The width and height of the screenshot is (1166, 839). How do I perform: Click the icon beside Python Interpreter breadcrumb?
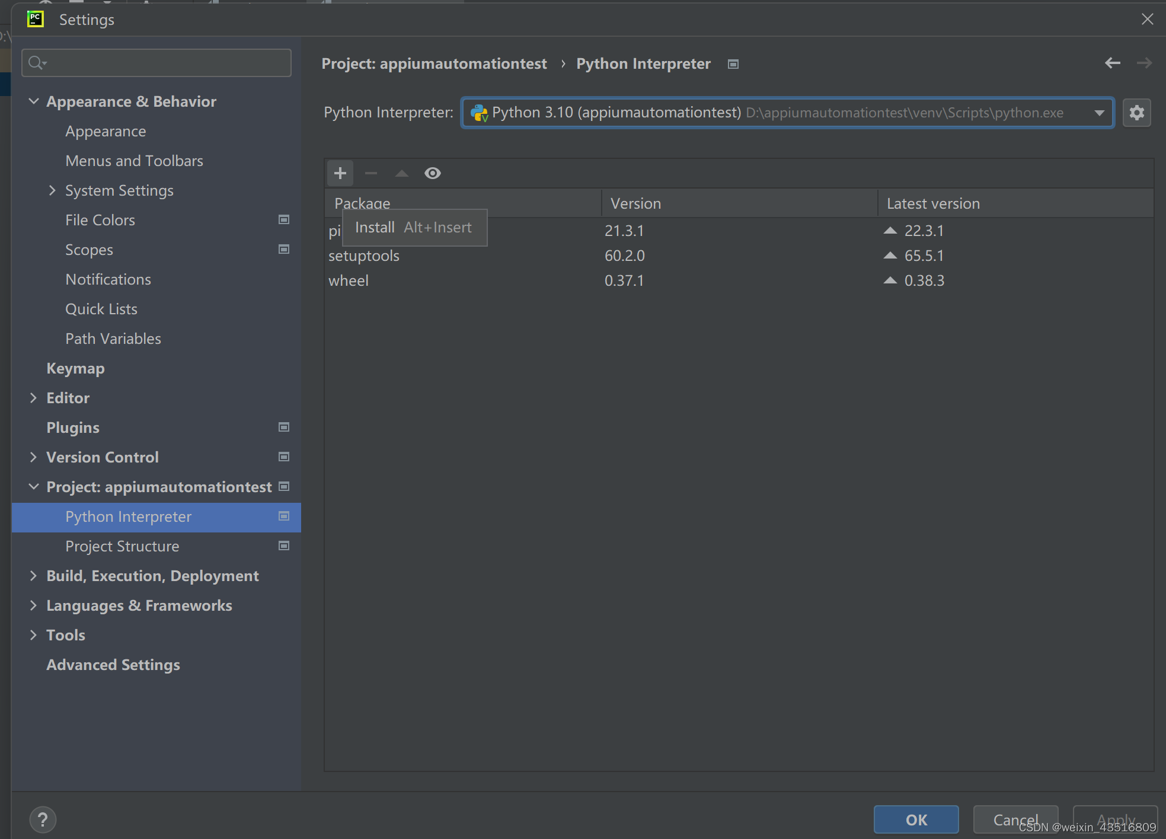[733, 64]
